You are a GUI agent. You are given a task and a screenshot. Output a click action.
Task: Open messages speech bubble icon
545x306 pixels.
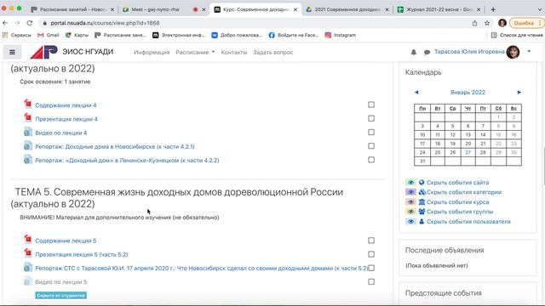(x=427, y=53)
